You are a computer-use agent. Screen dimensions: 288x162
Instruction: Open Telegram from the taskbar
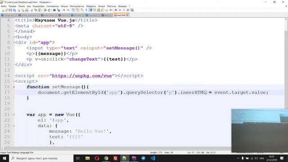(x=143, y=158)
